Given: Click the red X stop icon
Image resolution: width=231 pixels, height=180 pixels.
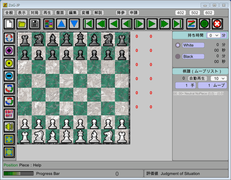Looking at the screenshot, I should [217, 24].
